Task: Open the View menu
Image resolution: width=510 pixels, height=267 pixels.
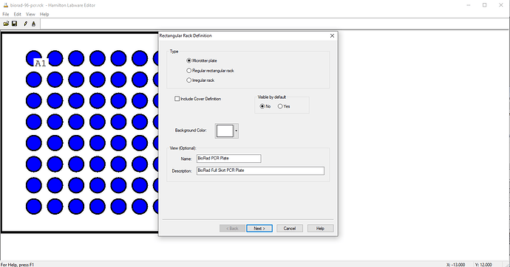Action: coord(30,14)
